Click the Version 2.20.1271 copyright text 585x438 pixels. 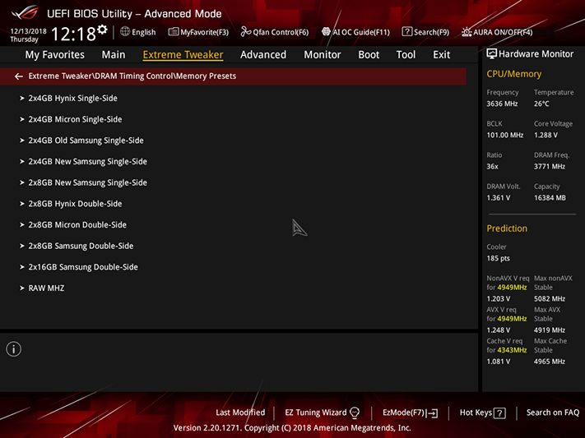click(292, 427)
